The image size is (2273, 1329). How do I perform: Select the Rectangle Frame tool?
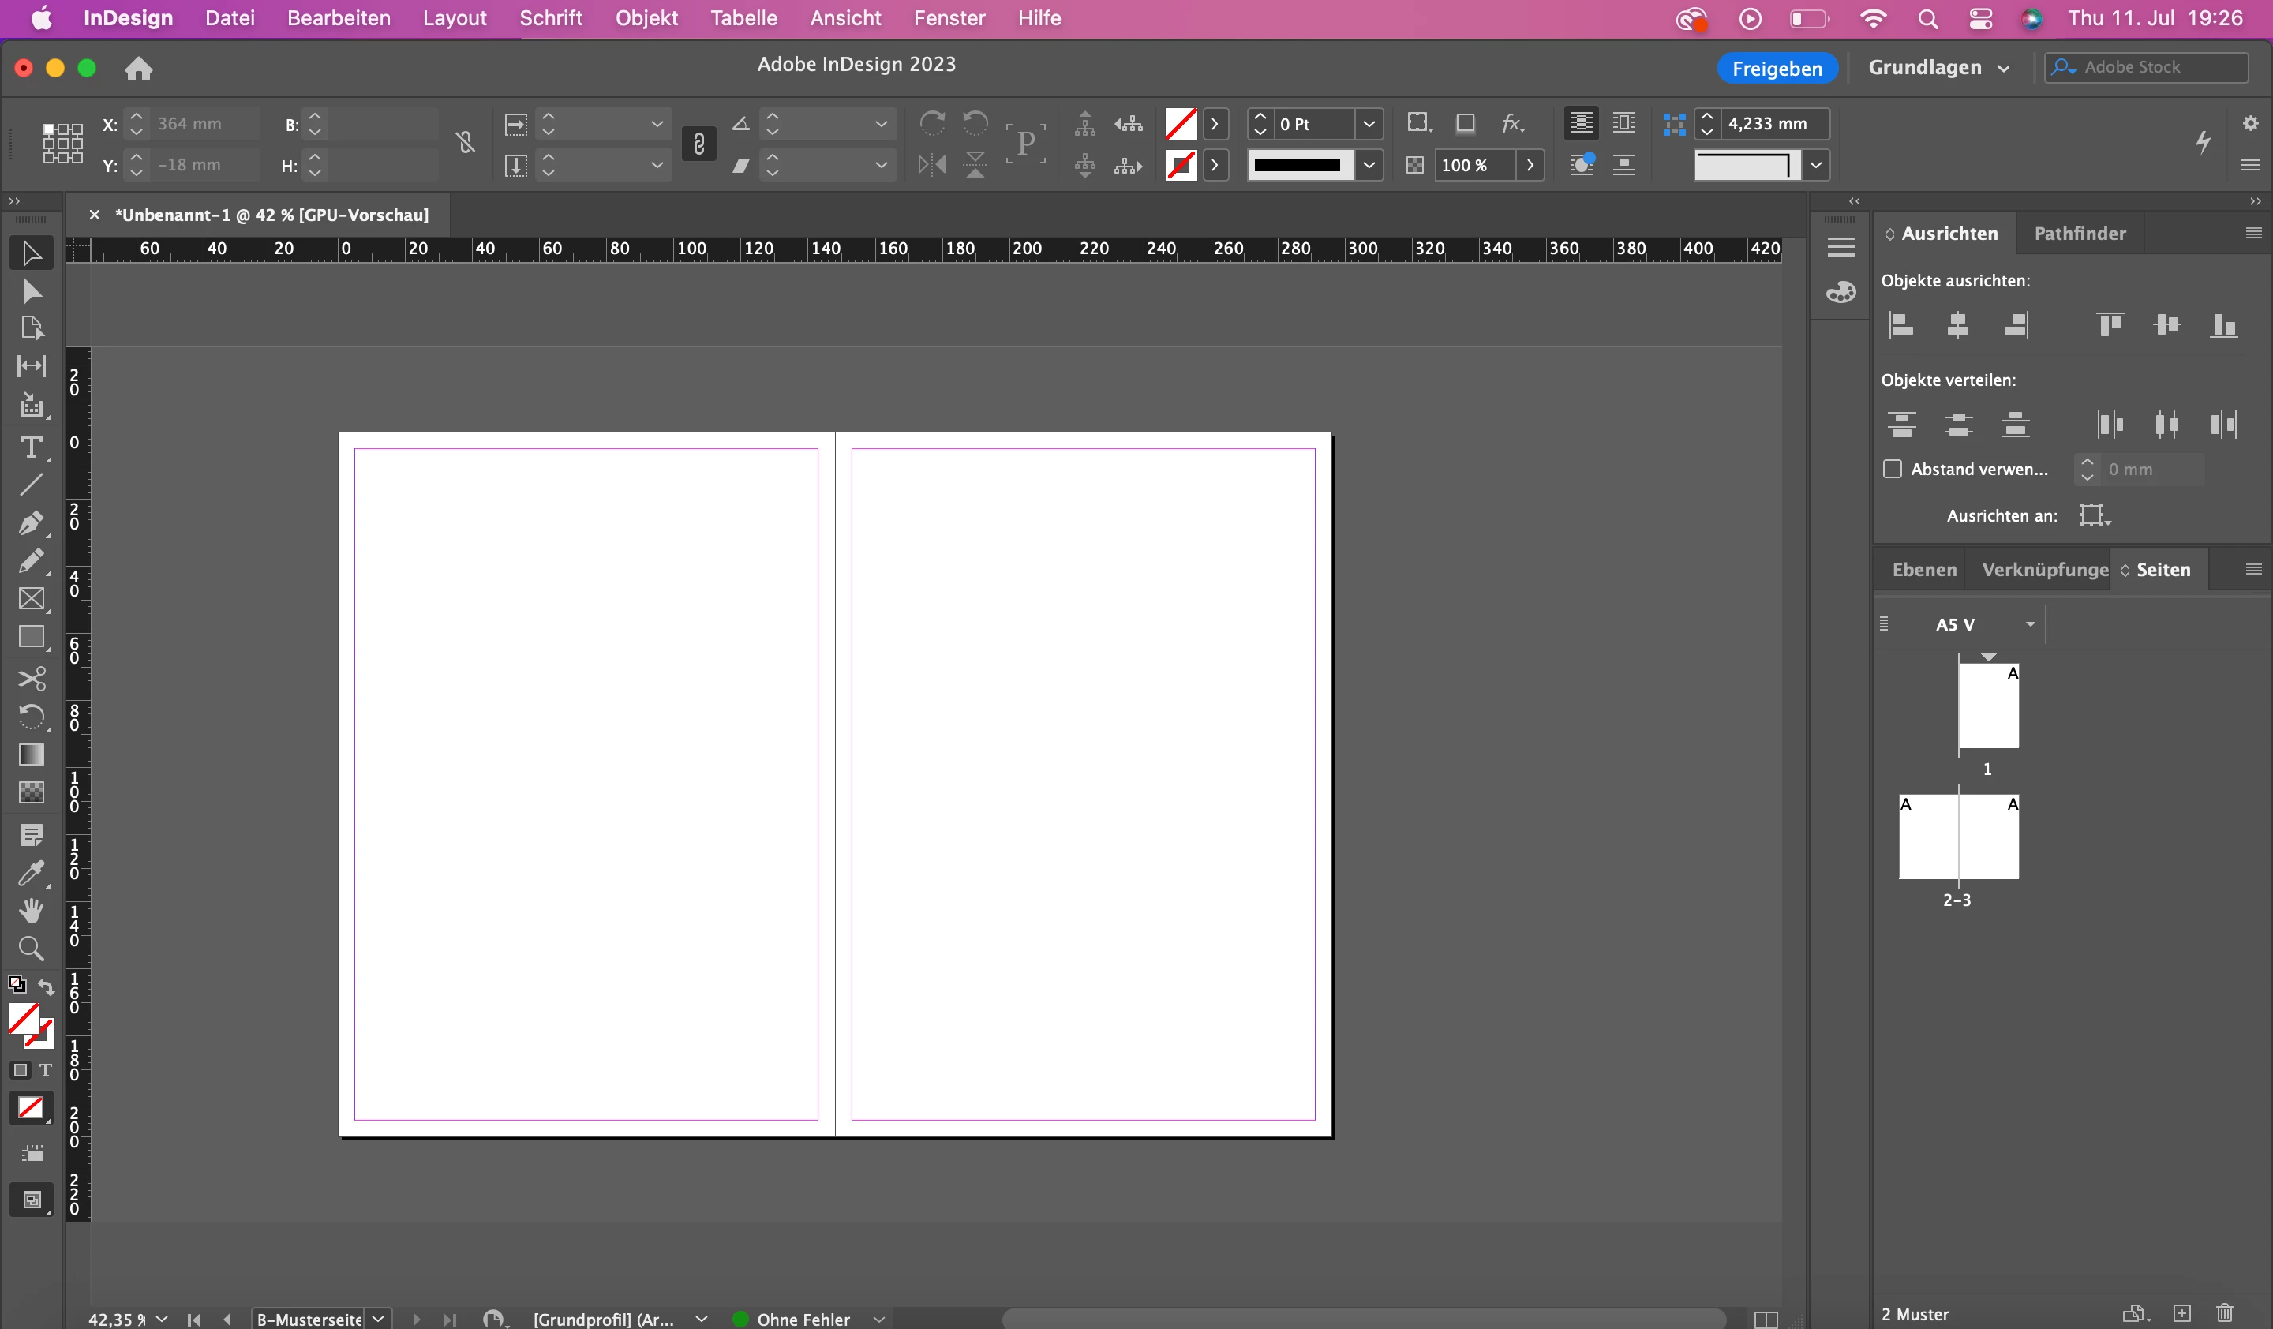(x=31, y=600)
